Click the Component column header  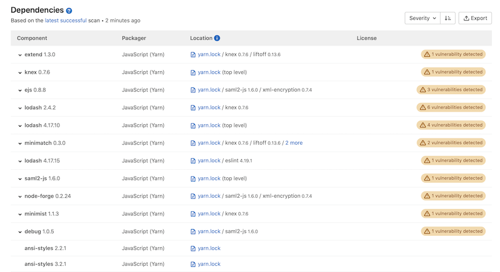[x=32, y=38]
